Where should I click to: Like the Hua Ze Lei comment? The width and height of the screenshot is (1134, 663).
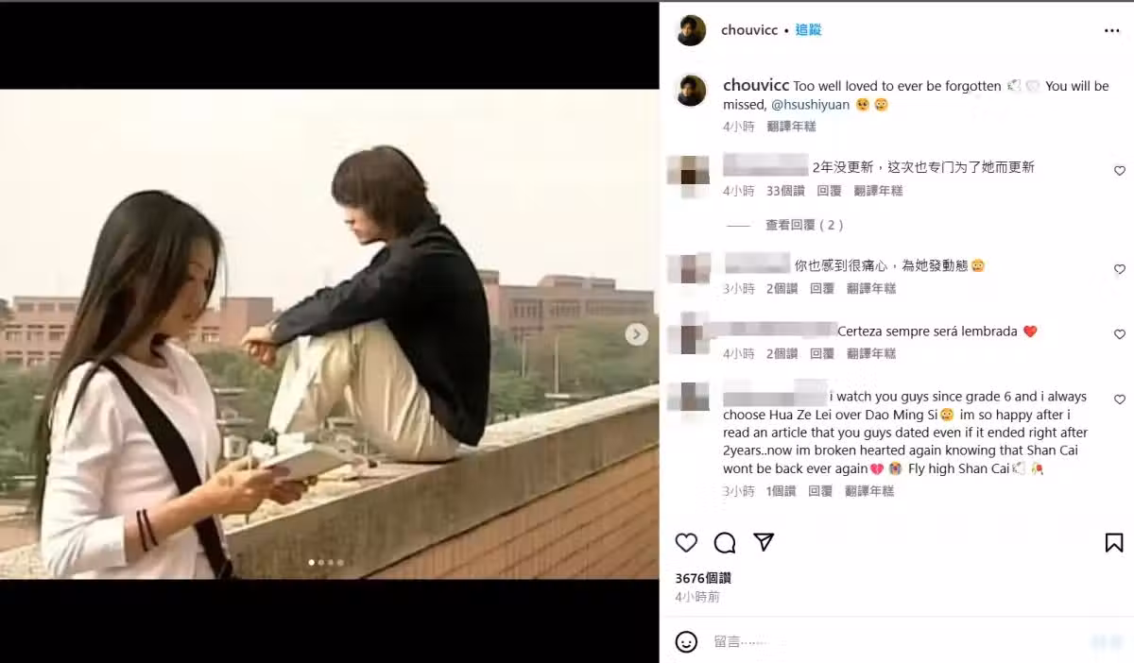point(1120,399)
